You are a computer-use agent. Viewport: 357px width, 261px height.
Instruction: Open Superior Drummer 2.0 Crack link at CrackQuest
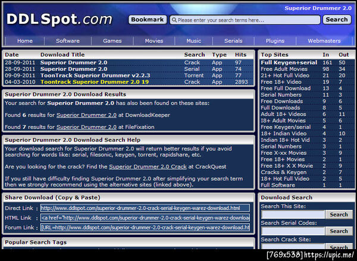point(148,167)
